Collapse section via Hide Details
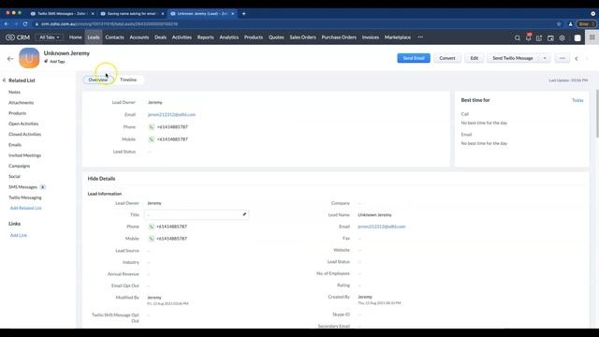The height and width of the screenshot is (337, 599). [x=101, y=179]
